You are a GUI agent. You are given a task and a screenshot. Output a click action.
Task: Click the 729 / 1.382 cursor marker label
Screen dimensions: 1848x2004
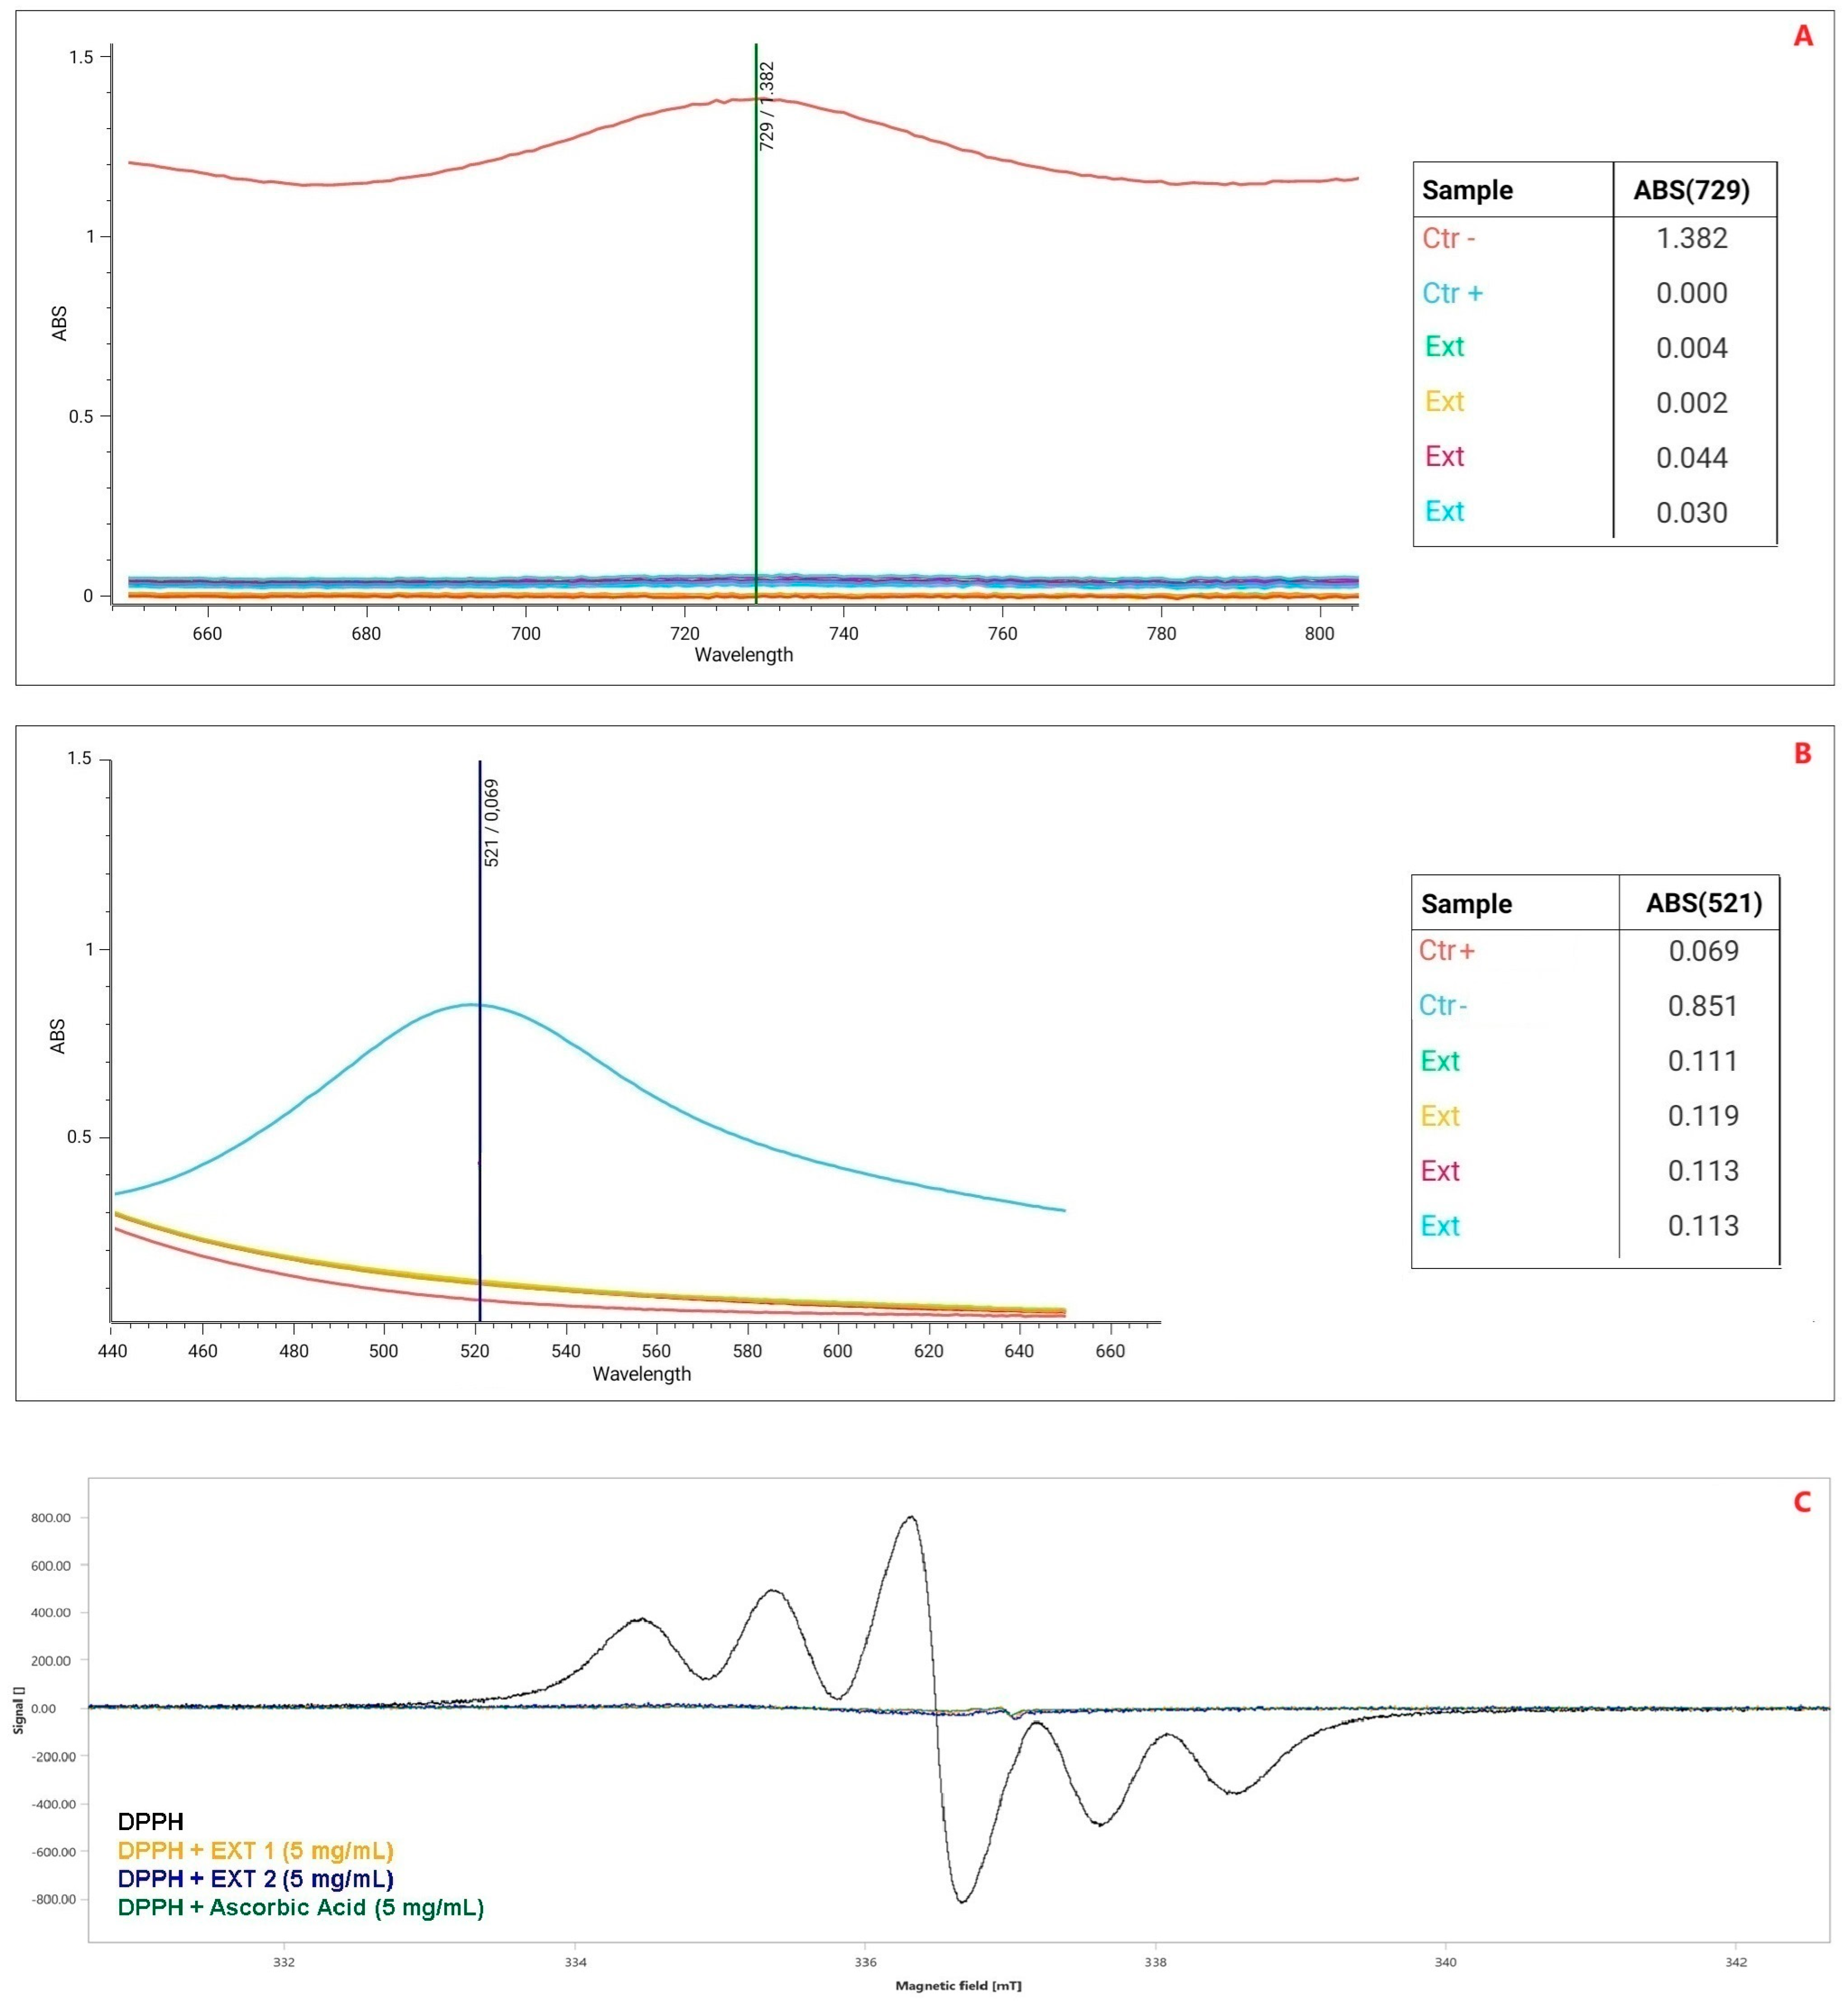767,106
